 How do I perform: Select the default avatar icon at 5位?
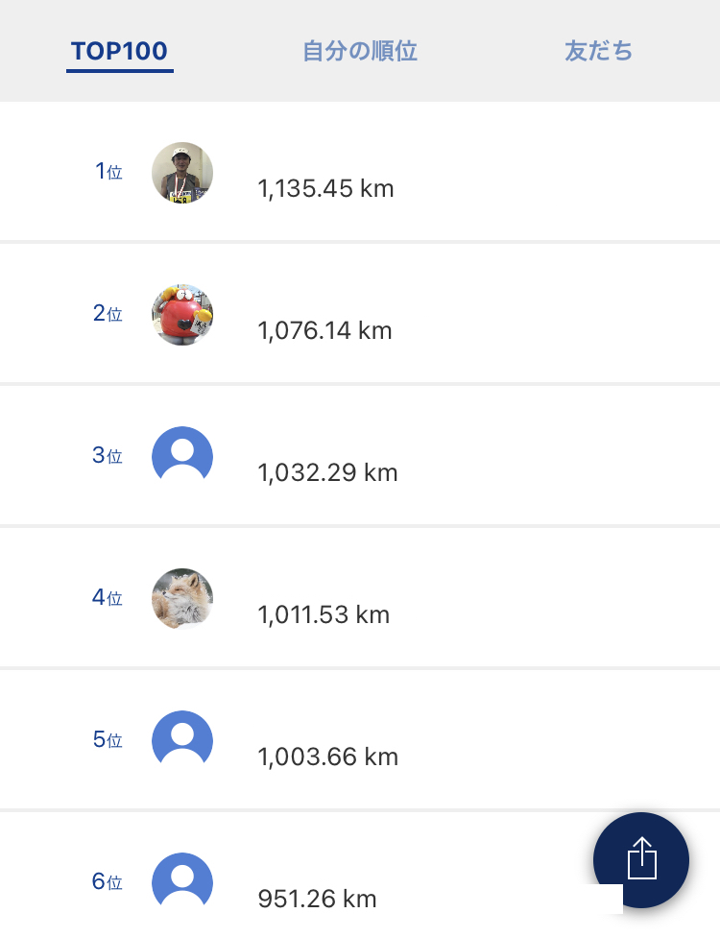(182, 741)
